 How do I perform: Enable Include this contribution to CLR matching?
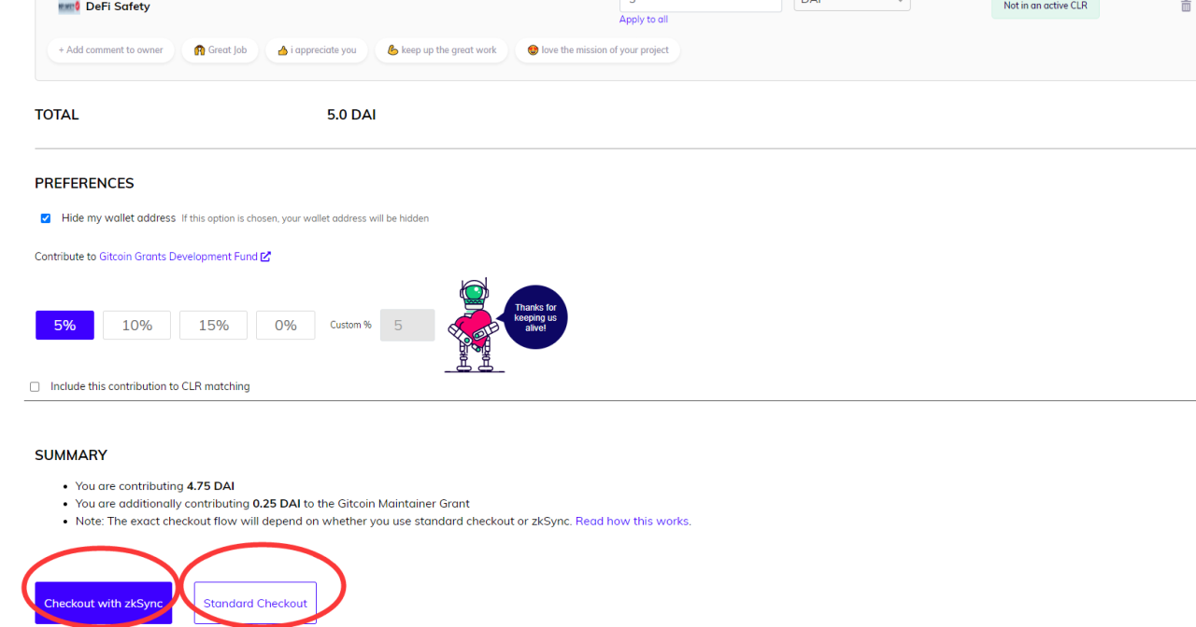click(x=35, y=386)
